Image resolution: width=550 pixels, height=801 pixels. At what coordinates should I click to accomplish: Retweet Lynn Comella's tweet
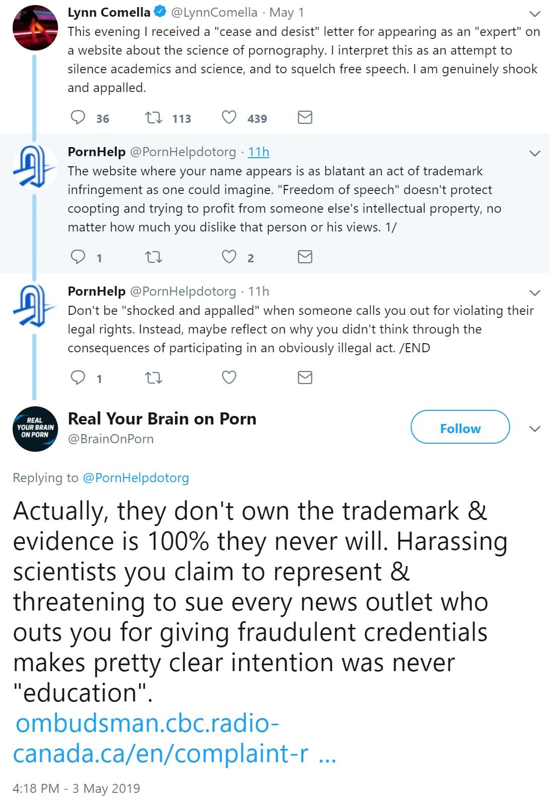tap(153, 118)
